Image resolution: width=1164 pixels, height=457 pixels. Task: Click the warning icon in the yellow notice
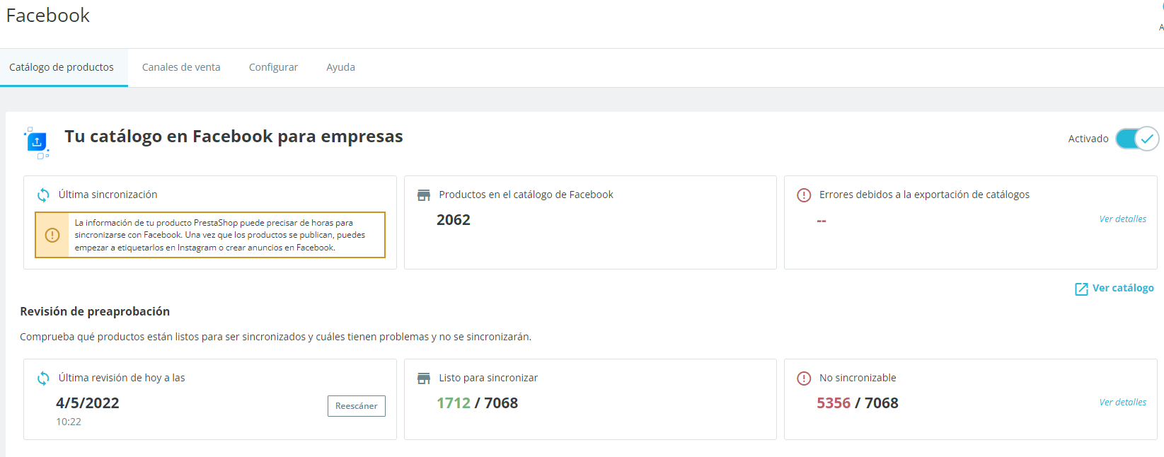tap(52, 235)
